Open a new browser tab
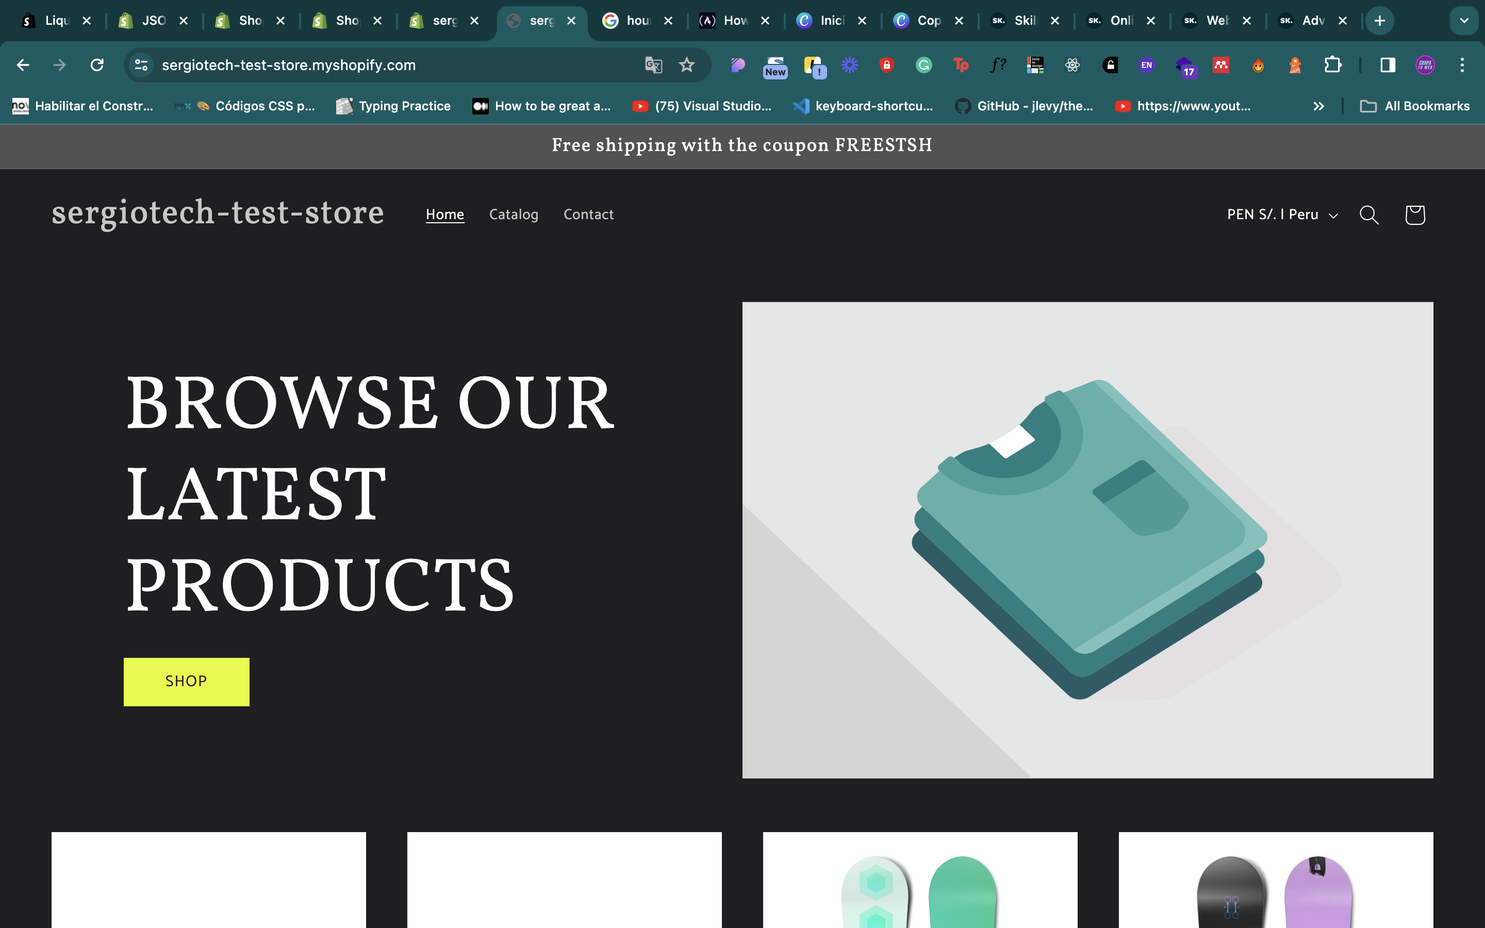This screenshot has width=1485, height=928. [1379, 21]
